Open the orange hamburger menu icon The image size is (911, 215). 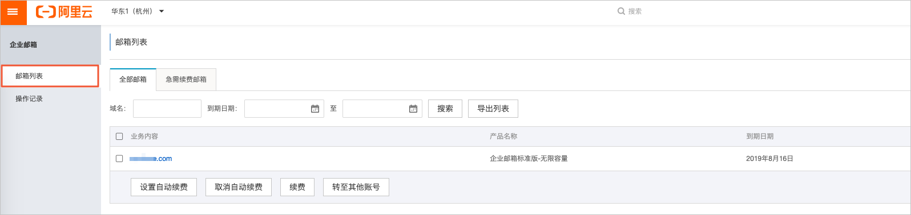point(13,12)
